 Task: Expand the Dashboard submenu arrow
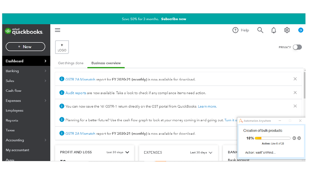point(45,61)
